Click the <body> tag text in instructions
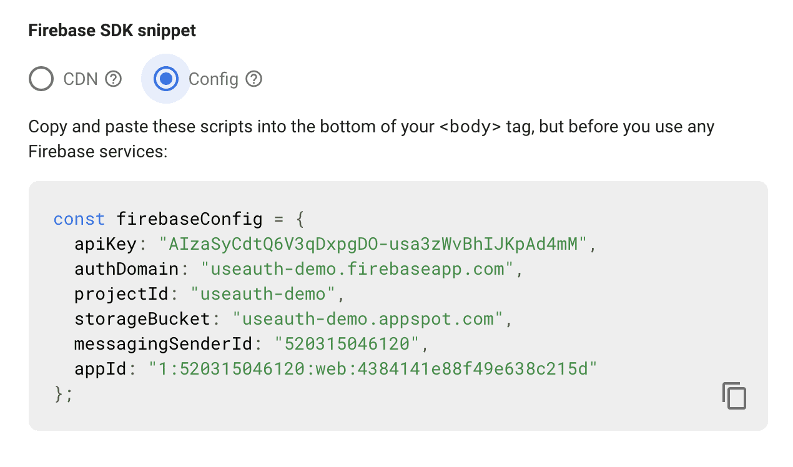 click(470, 127)
